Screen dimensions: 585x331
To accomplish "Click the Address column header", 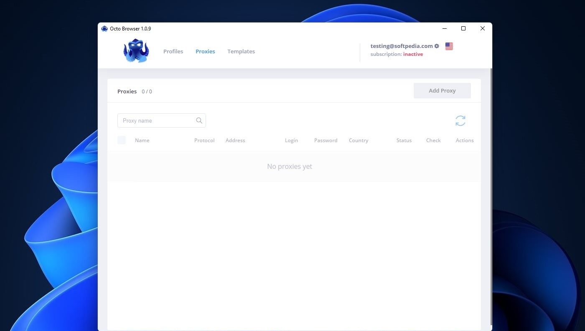I will point(235,140).
